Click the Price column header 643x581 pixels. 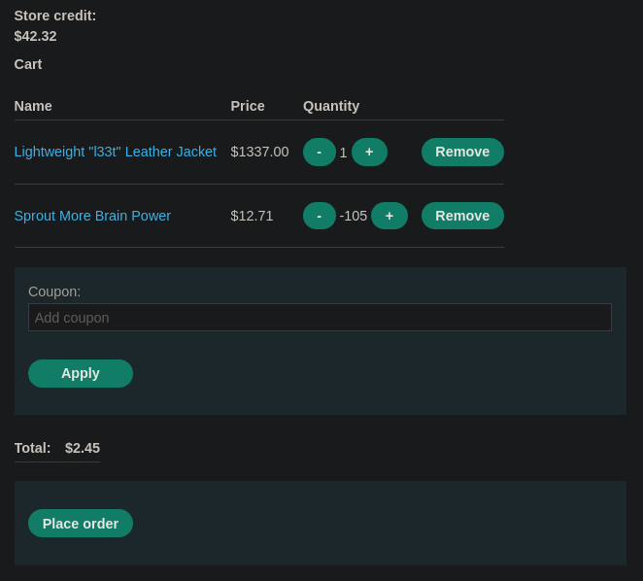click(x=248, y=106)
